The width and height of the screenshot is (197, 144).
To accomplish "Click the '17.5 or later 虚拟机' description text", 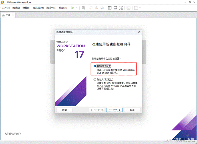I will [107, 73].
